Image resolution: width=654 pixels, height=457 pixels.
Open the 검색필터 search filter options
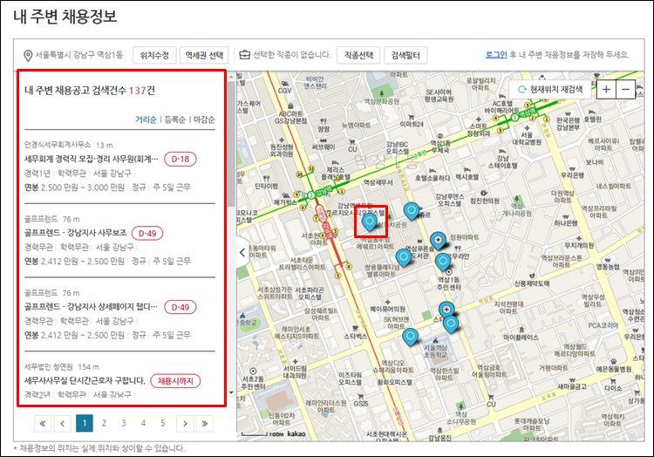click(405, 55)
